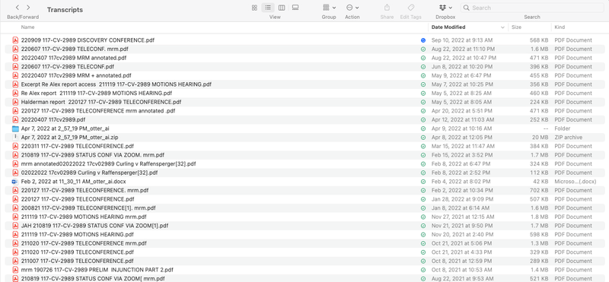Select 211020 117-CV-2989 TELECONFERENCE mrm.pdf
This screenshot has width=609, height=282.
click(84, 243)
